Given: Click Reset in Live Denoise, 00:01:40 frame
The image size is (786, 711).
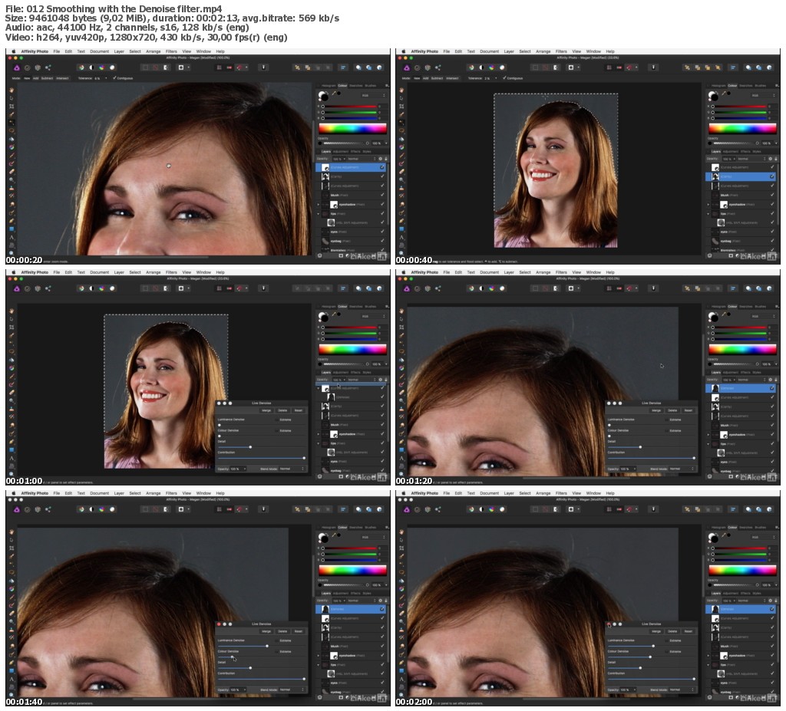Looking at the screenshot, I should tap(298, 631).
